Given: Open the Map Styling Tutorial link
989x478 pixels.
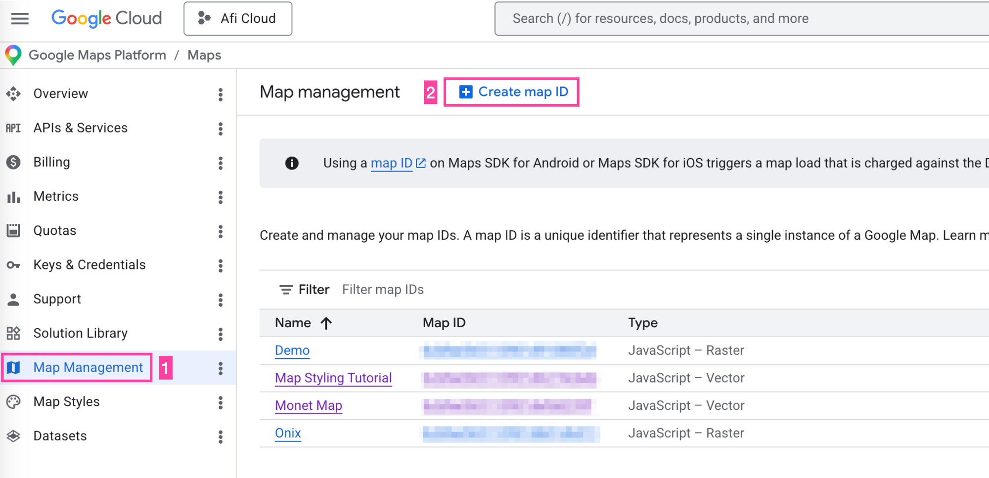Looking at the screenshot, I should [x=333, y=378].
